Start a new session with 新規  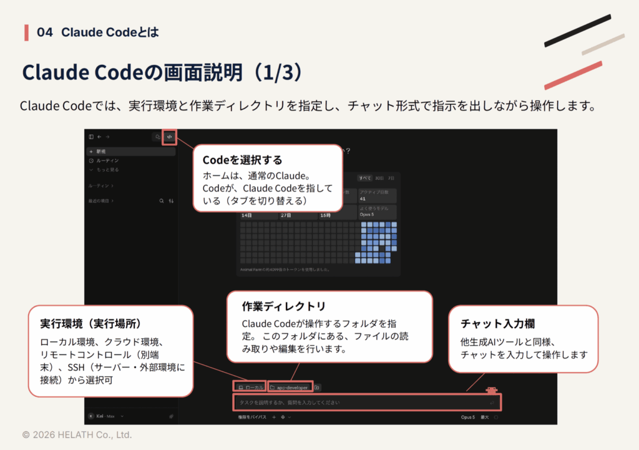click(131, 151)
